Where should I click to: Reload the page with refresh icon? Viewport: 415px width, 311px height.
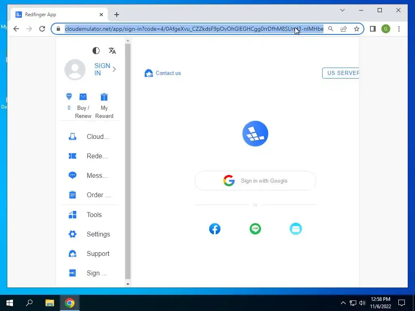pyautogui.click(x=42, y=29)
